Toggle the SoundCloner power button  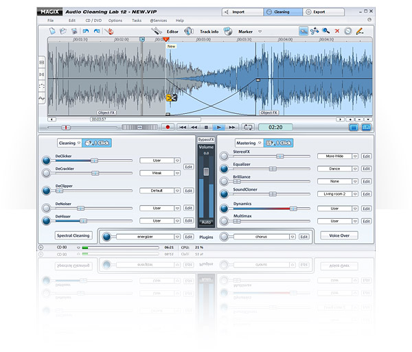coord(224,194)
